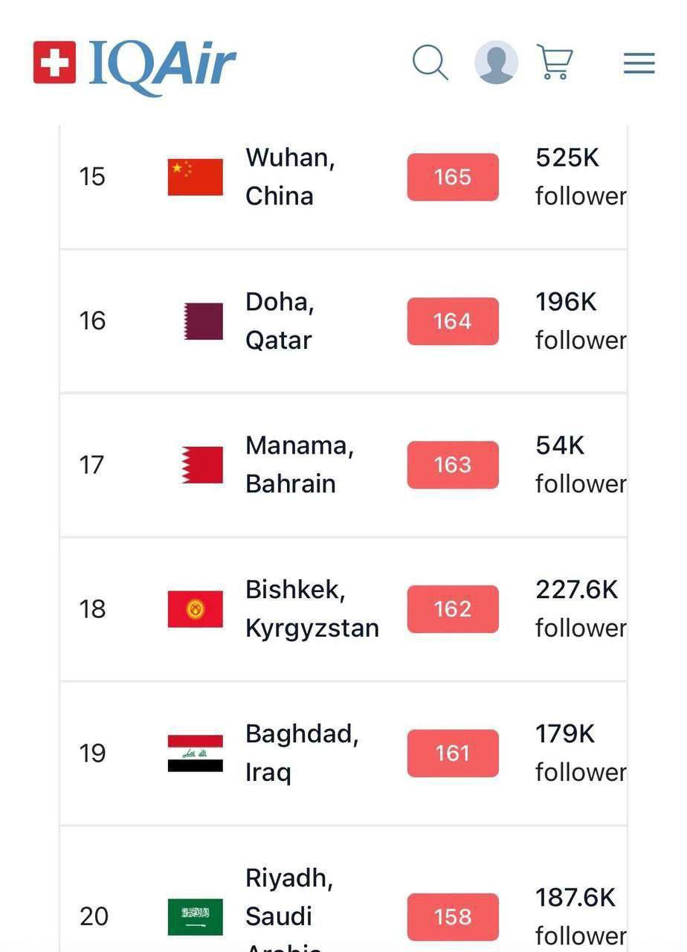This screenshot has width=687, height=952.
Task: Open the search icon
Action: [430, 62]
